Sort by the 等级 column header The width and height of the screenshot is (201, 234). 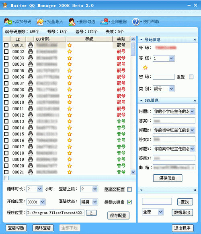click(x=89, y=39)
